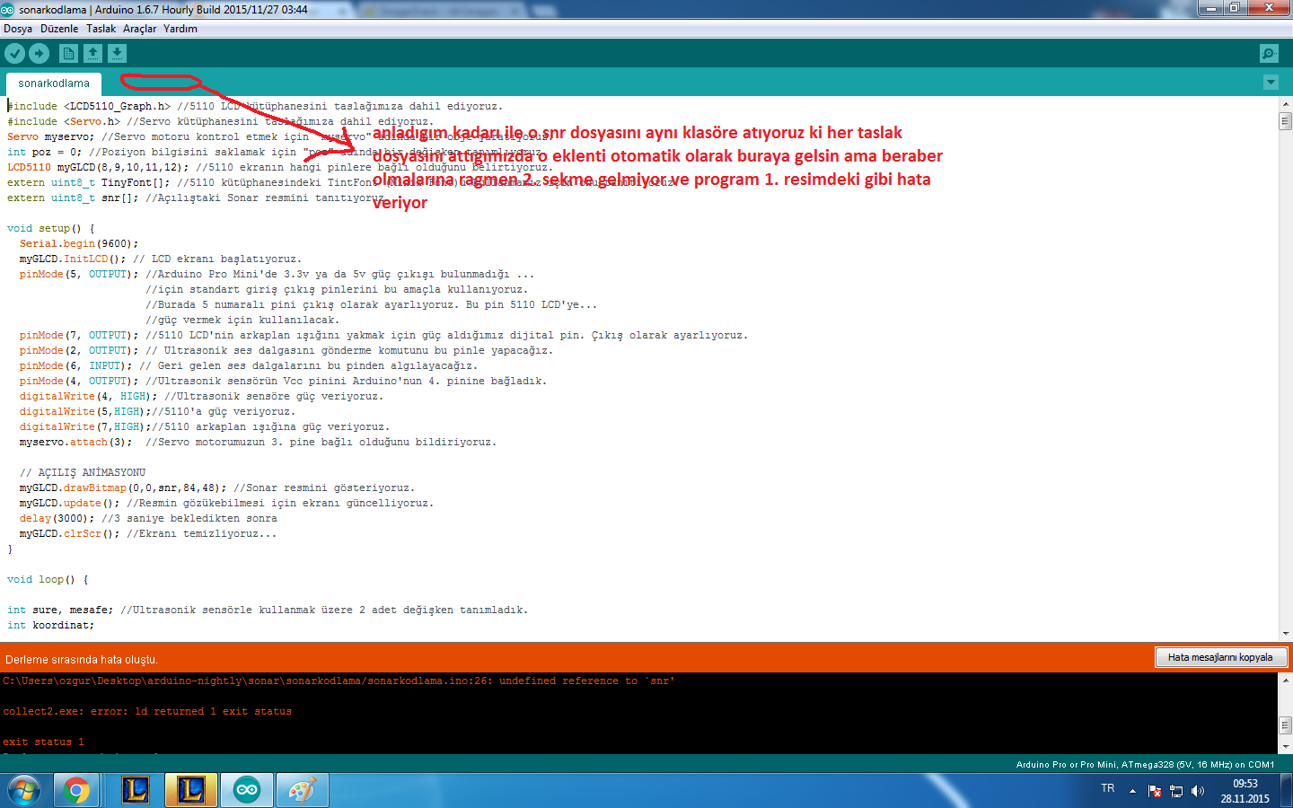Select the sonarkodlama tab
1293x808 pixels.
pos(54,83)
